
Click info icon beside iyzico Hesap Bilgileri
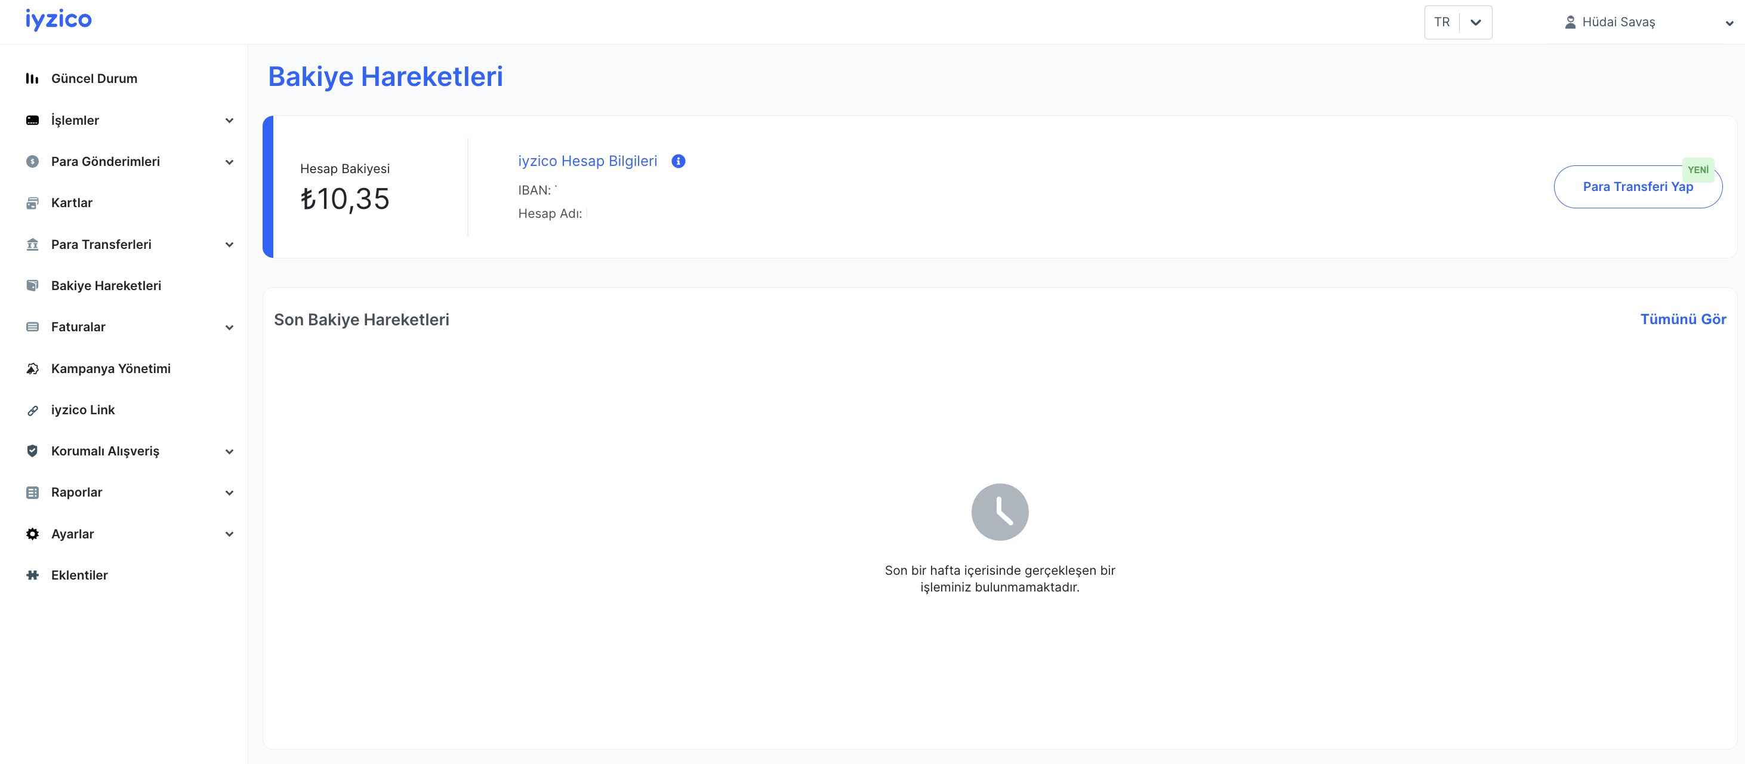[x=678, y=161]
